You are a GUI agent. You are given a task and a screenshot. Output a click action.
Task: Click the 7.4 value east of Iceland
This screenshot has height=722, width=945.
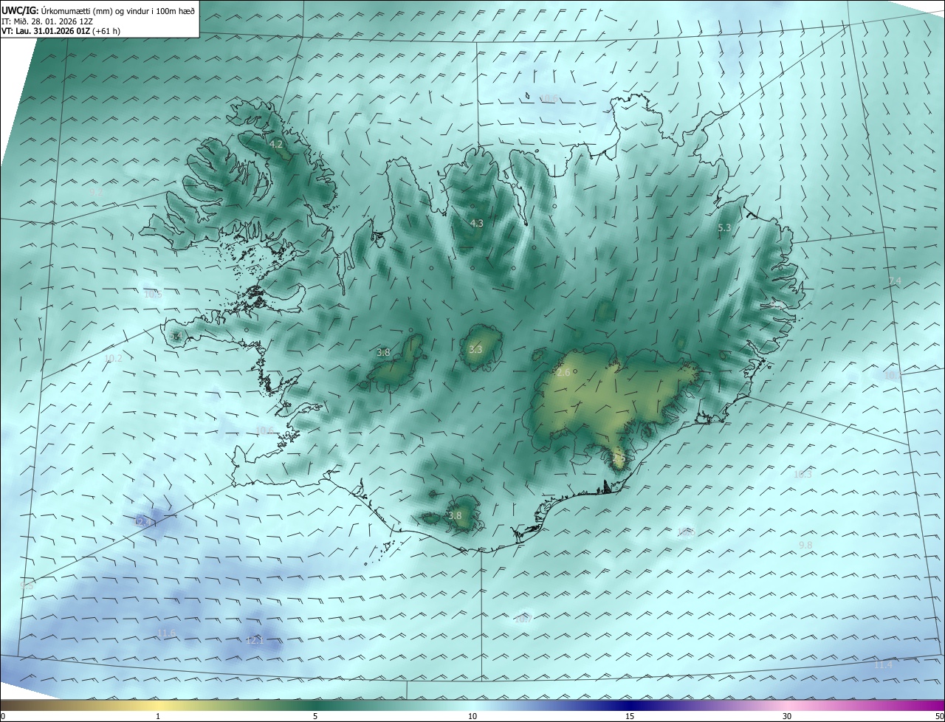point(895,281)
